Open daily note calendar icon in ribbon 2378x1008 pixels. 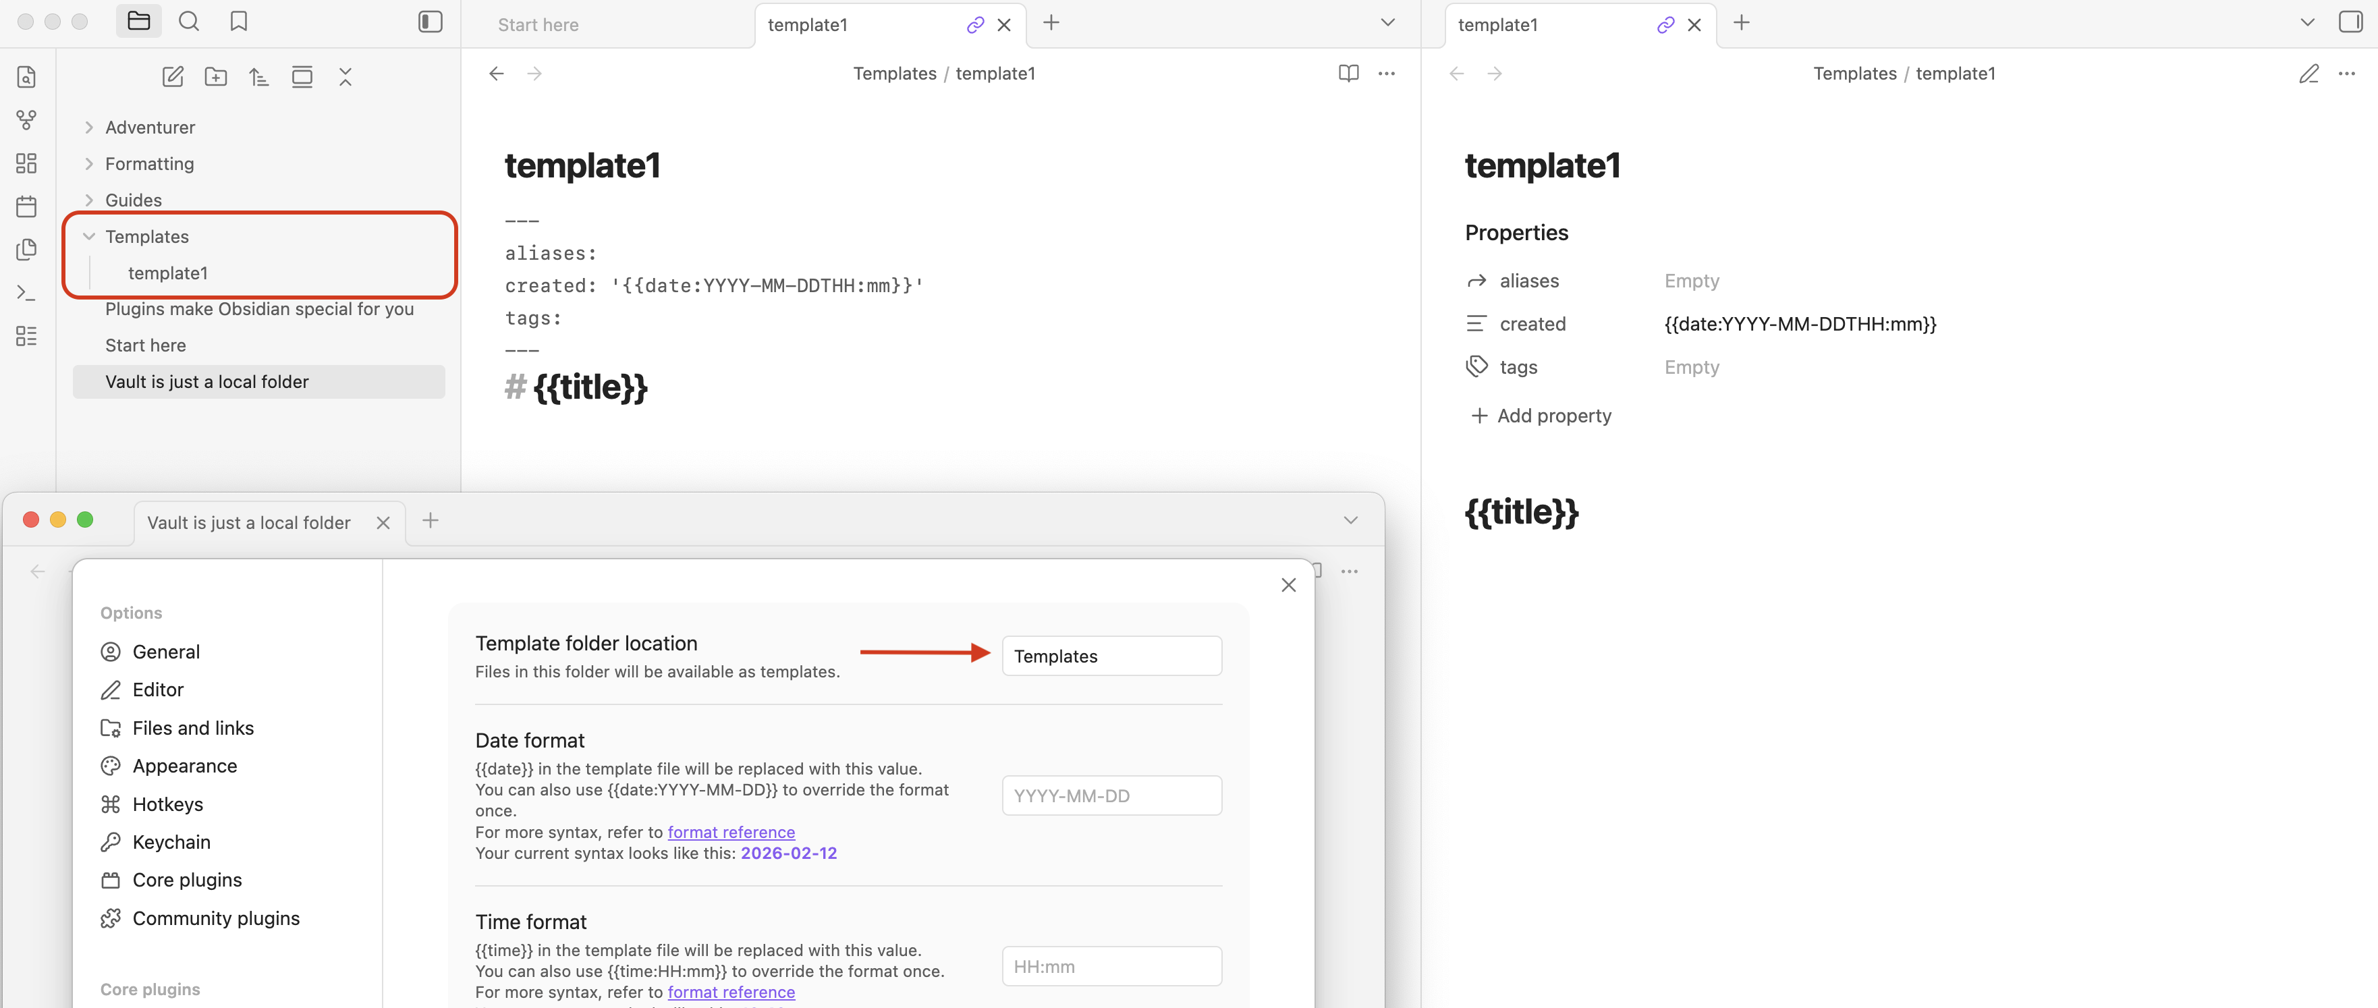(26, 206)
